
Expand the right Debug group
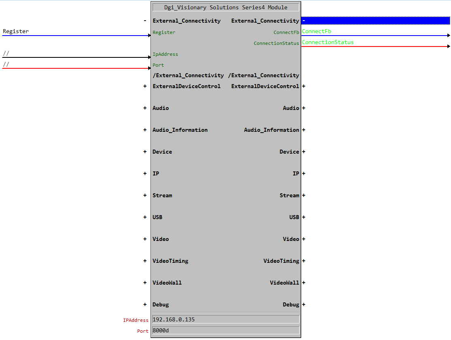pos(304,304)
